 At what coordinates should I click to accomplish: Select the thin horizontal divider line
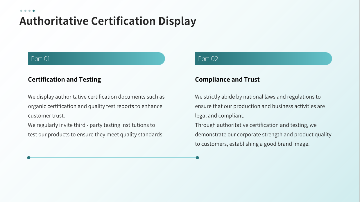coord(113,158)
